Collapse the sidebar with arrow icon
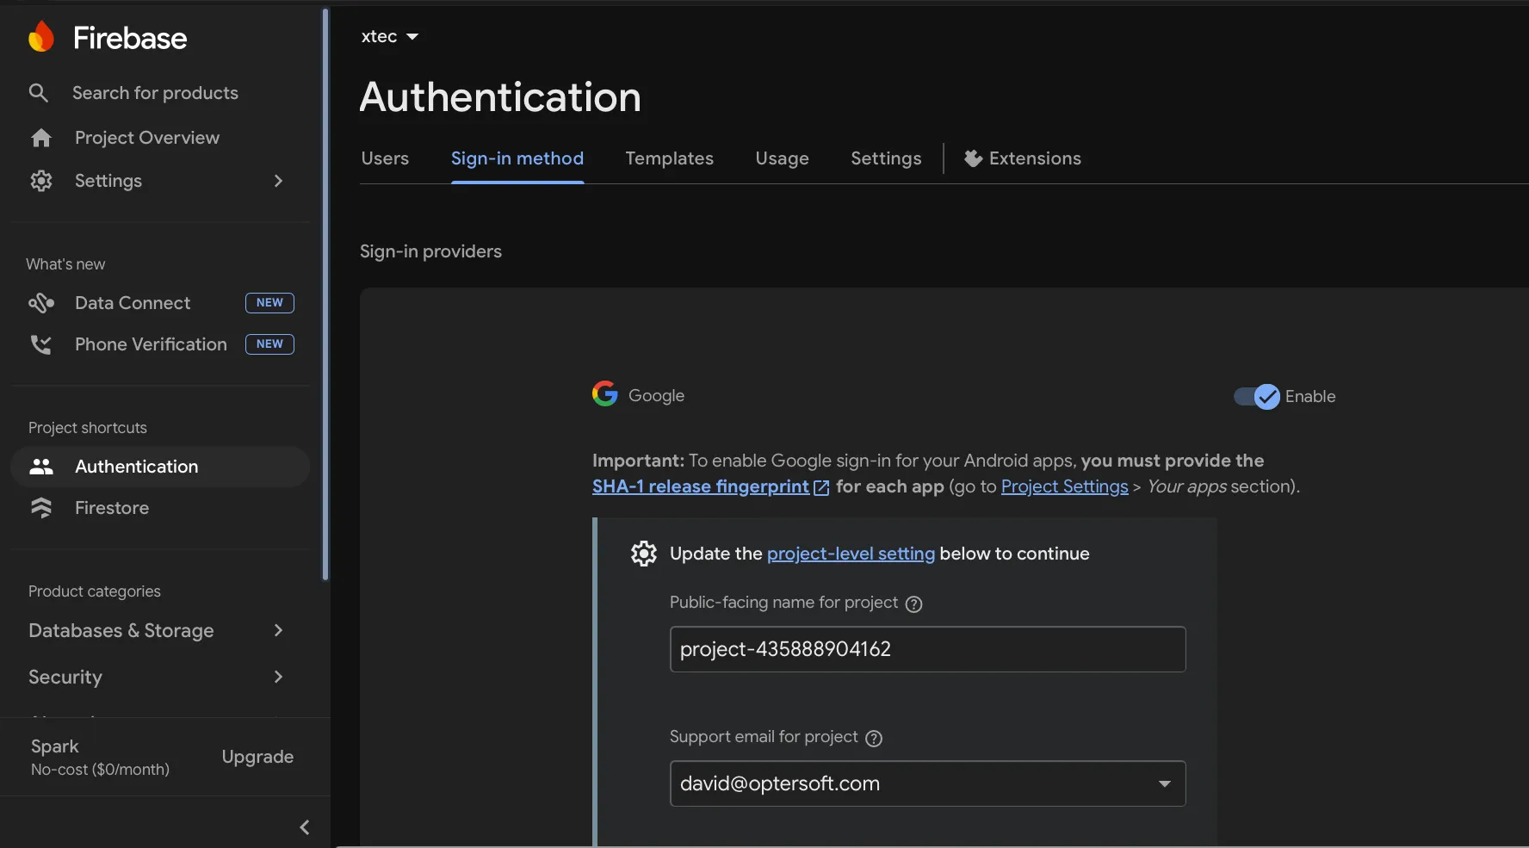1529x848 pixels. 304,827
